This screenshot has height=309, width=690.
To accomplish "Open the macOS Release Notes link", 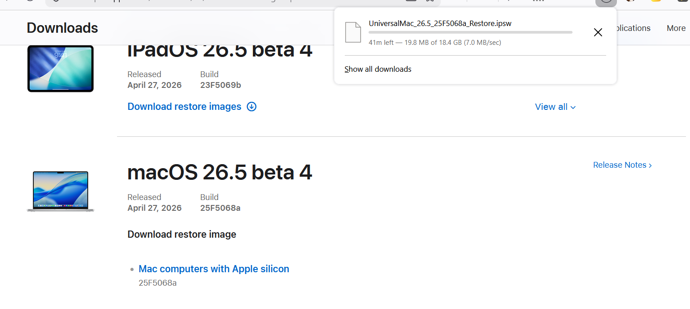I will point(622,165).
